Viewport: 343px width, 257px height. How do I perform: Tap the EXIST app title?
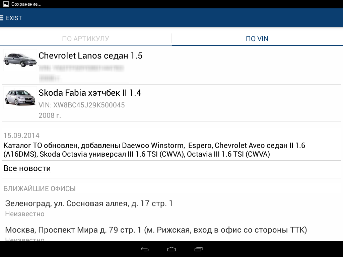[14, 18]
